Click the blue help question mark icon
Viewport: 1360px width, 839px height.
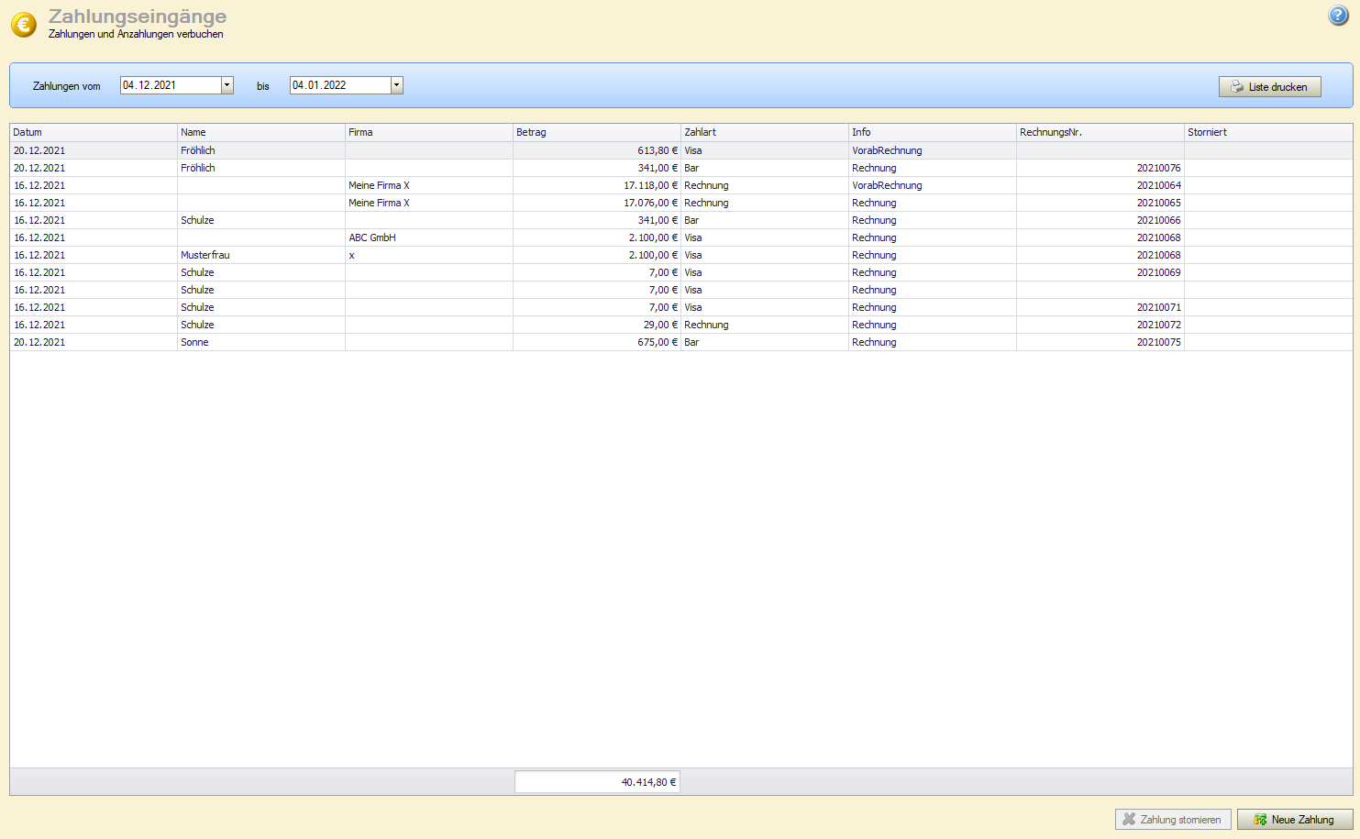click(x=1338, y=16)
